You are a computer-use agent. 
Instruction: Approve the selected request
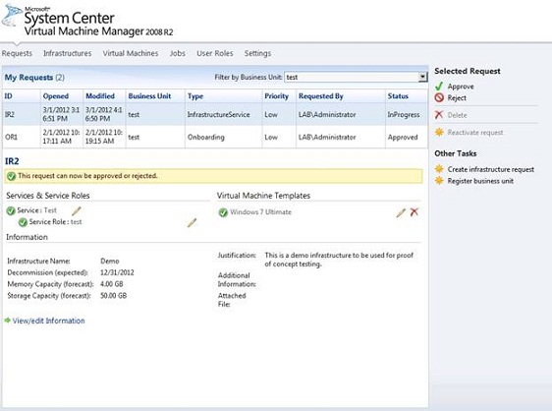point(461,87)
